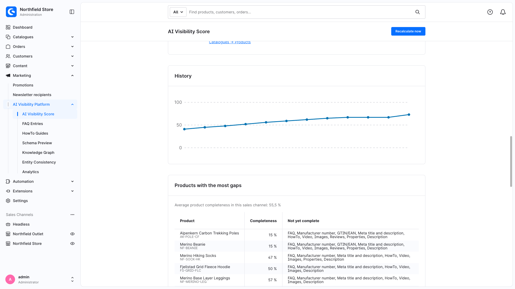Click the page vertical scrollbar thumb

511,161
